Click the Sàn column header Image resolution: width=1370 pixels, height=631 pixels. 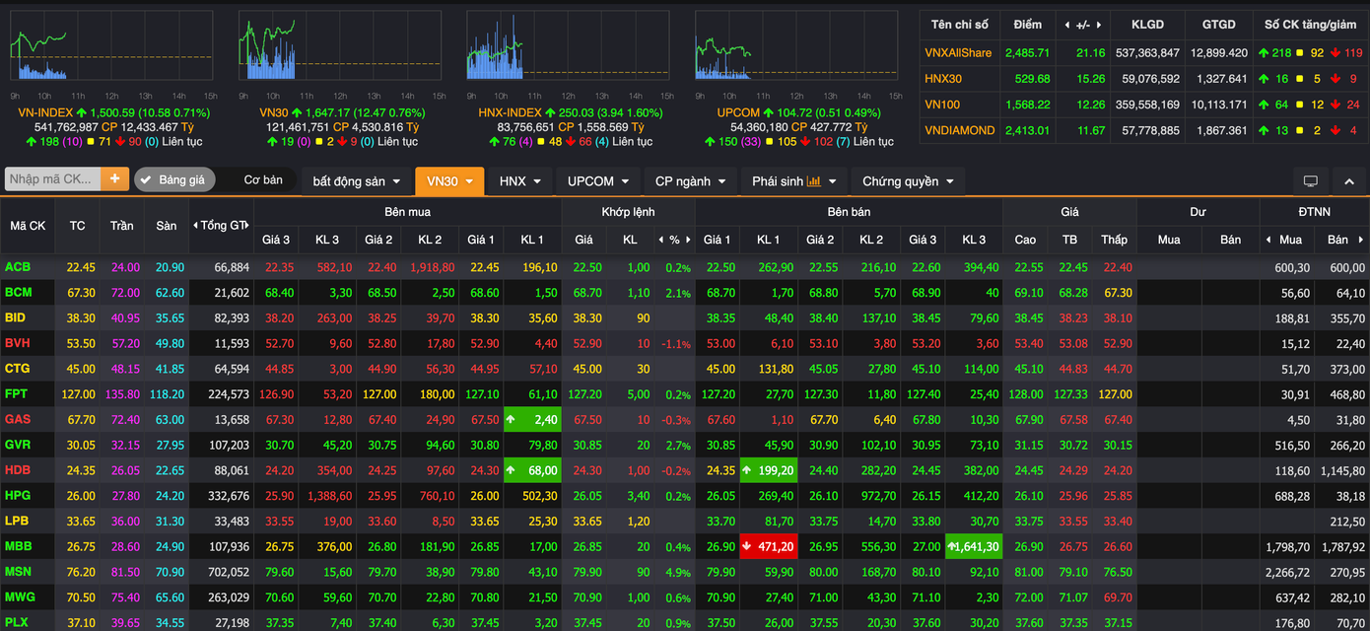pyautogui.click(x=167, y=226)
